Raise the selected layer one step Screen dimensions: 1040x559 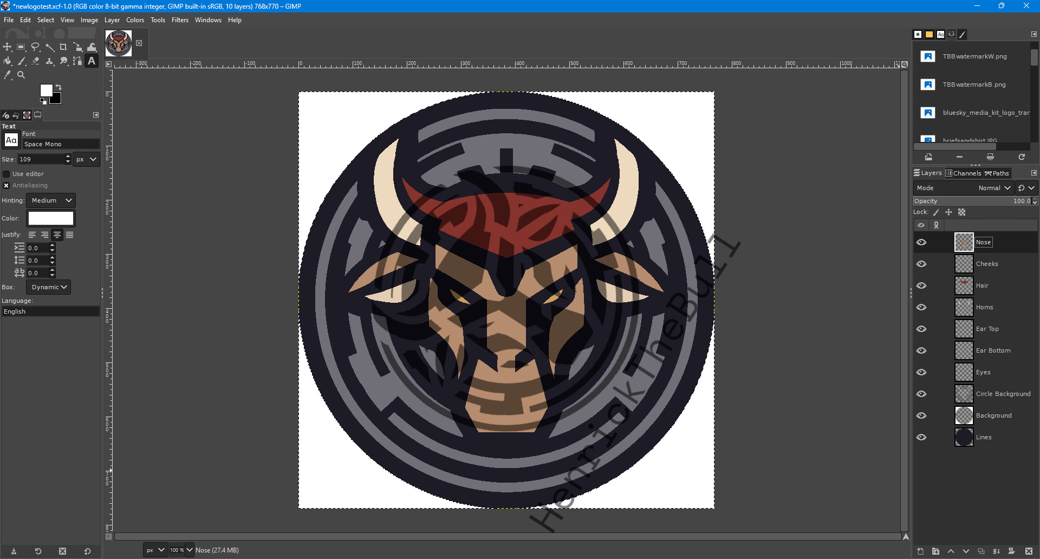[951, 551]
